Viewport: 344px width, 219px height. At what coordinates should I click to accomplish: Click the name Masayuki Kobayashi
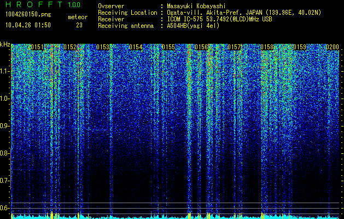pos(196,6)
